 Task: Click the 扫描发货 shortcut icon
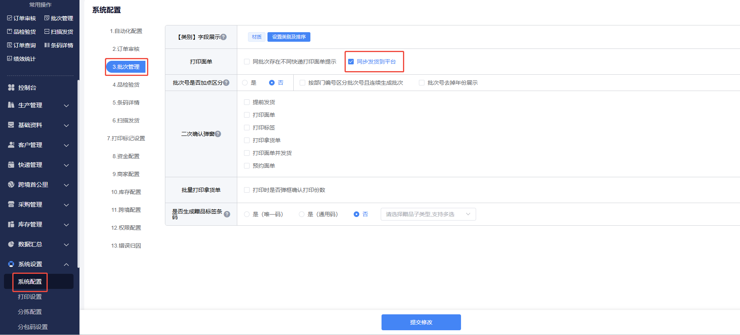click(x=47, y=31)
